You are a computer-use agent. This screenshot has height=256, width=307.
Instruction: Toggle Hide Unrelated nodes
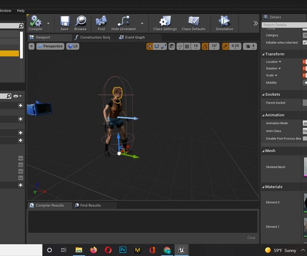(x=123, y=24)
